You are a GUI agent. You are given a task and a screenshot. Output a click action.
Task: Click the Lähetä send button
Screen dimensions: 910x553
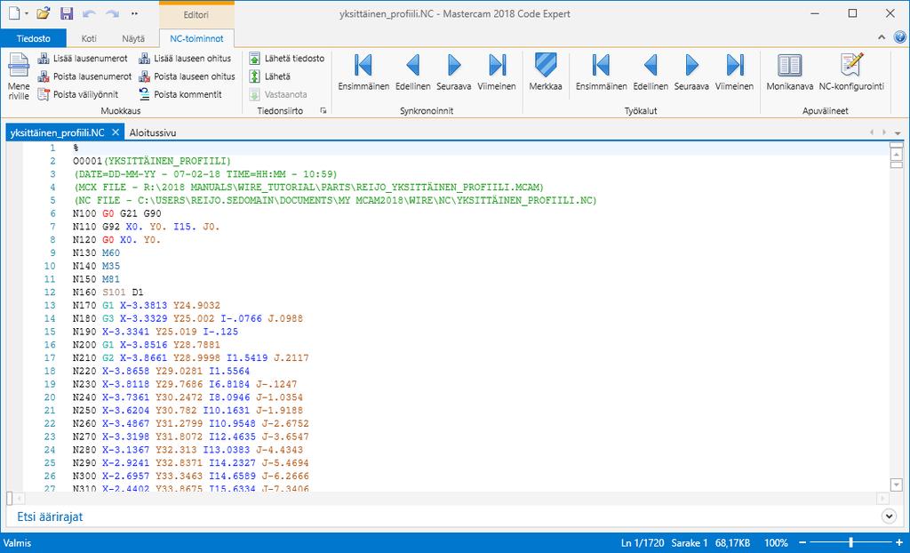pyautogui.click(x=270, y=76)
